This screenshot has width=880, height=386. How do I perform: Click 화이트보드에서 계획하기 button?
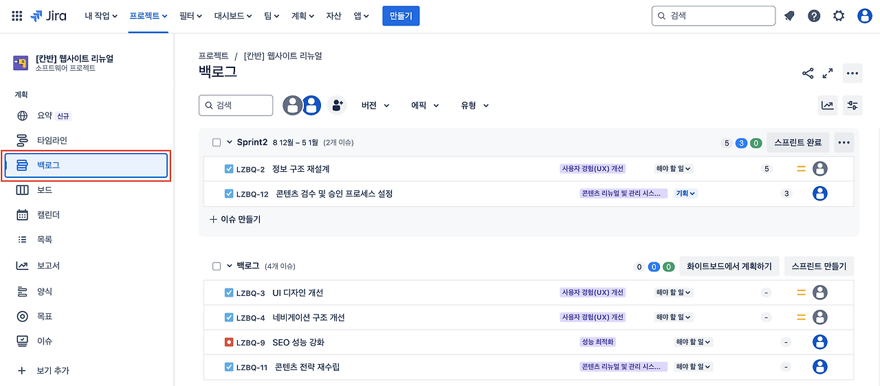pos(729,266)
